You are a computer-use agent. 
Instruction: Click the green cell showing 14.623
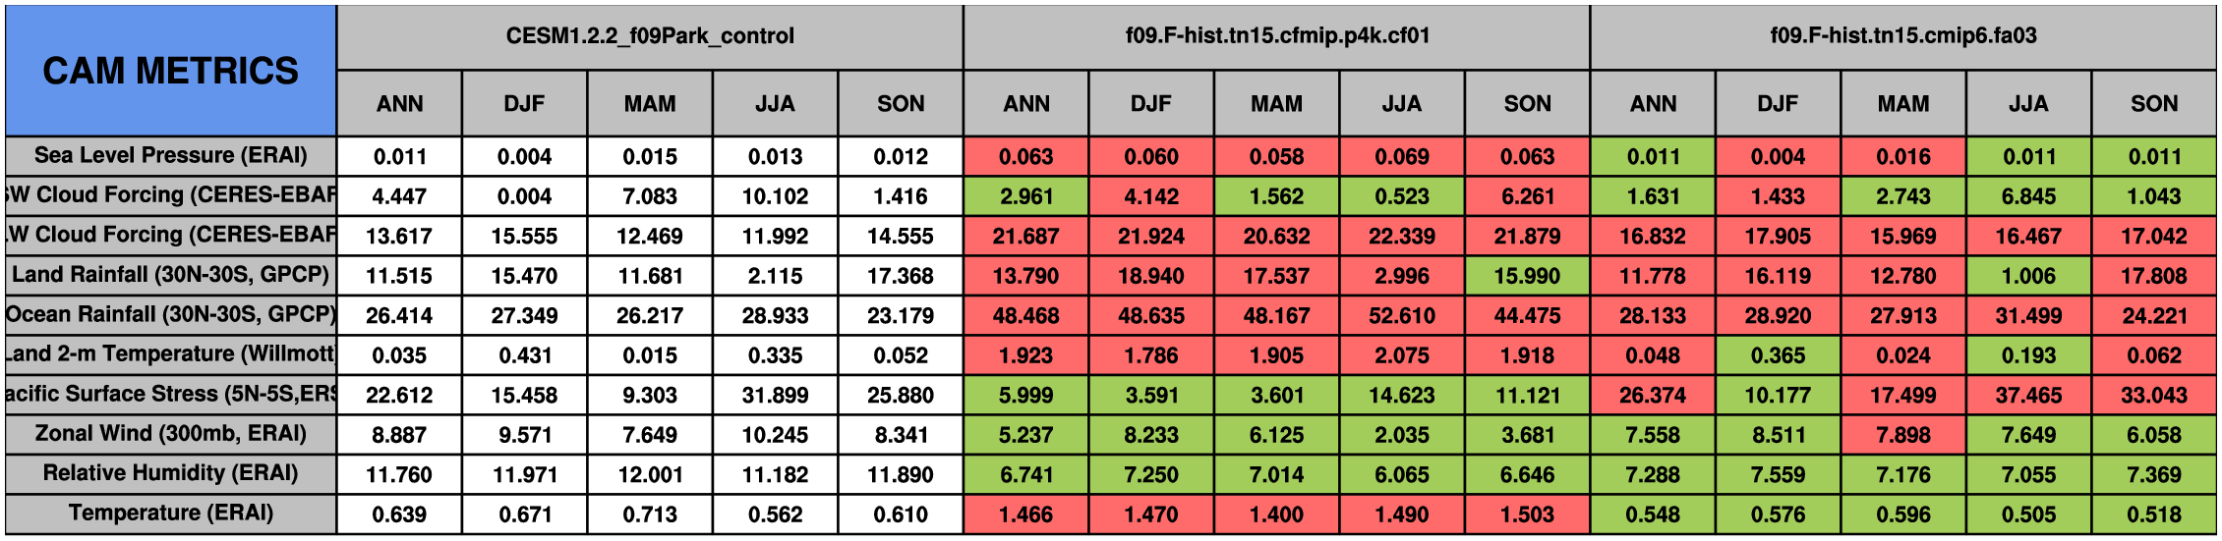(x=1402, y=396)
